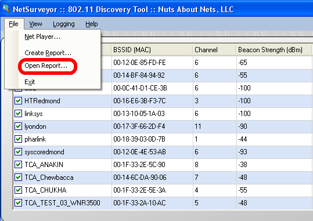
Task: Click the NetSurveyor magnifier icon in title bar
Action: (6, 8)
